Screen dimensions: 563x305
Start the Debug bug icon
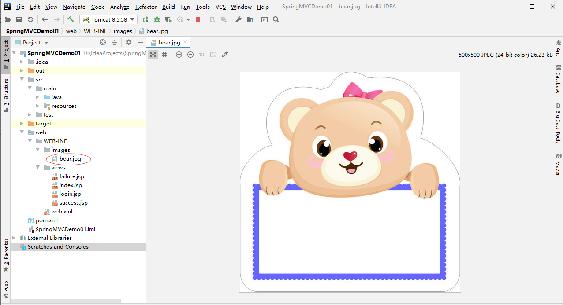[157, 19]
